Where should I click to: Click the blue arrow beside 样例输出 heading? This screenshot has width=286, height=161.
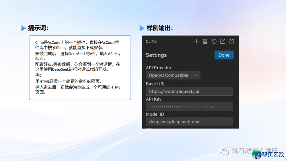pyautogui.click(x=142, y=28)
